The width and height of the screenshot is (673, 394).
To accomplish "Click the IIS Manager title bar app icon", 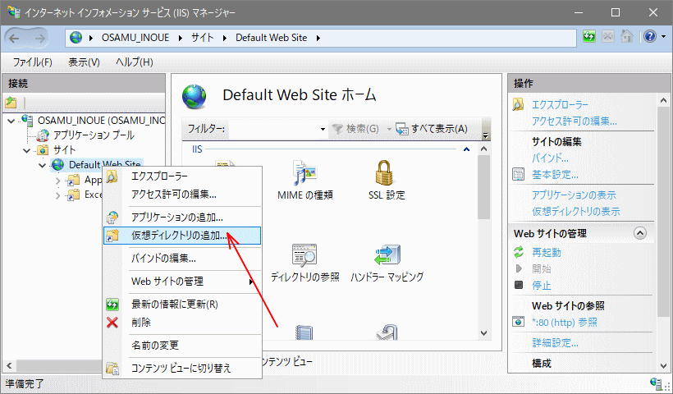I will (13, 12).
